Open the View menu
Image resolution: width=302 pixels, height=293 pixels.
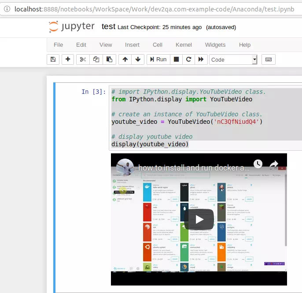[106, 45]
